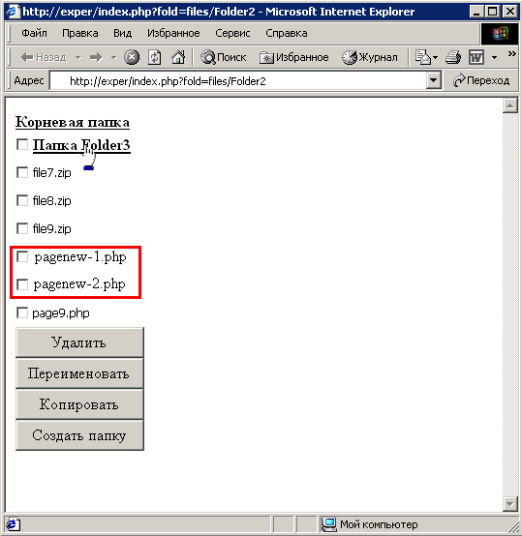This screenshot has width=522, height=536.
Task: Click the Edit with Word icon
Action: pos(476,57)
